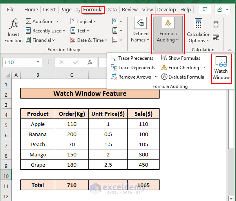This screenshot has width=236, height=201.
Task: Select column C header
Action: [x=72, y=75]
